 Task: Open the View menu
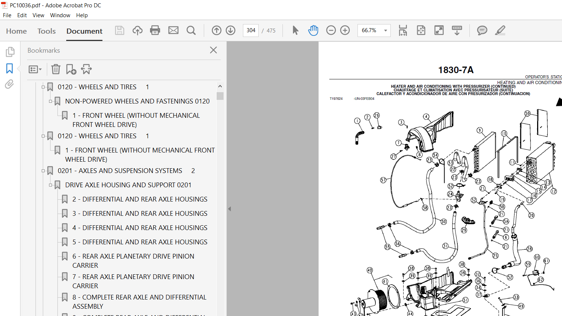(38, 15)
